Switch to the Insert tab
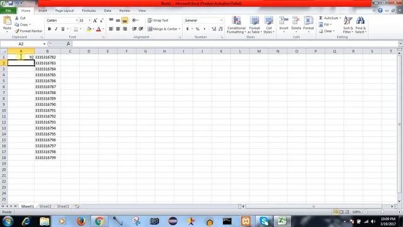This screenshot has width=403, height=227. tap(43, 11)
